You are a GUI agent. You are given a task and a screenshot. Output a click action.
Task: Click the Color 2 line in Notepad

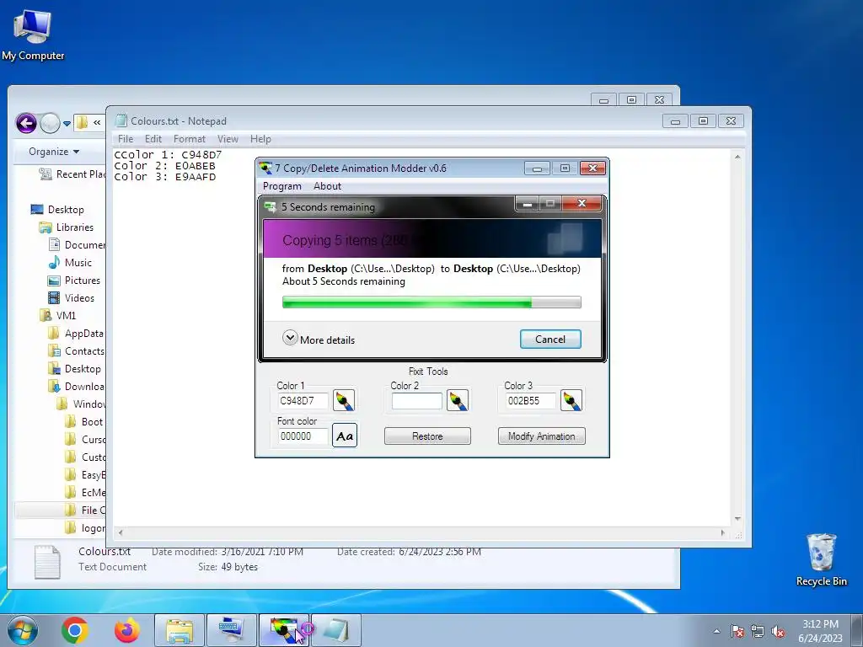click(x=164, y=166)
